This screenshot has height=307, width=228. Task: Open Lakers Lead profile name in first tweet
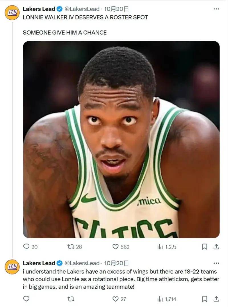pyautogui.click(x=39, y=9)
